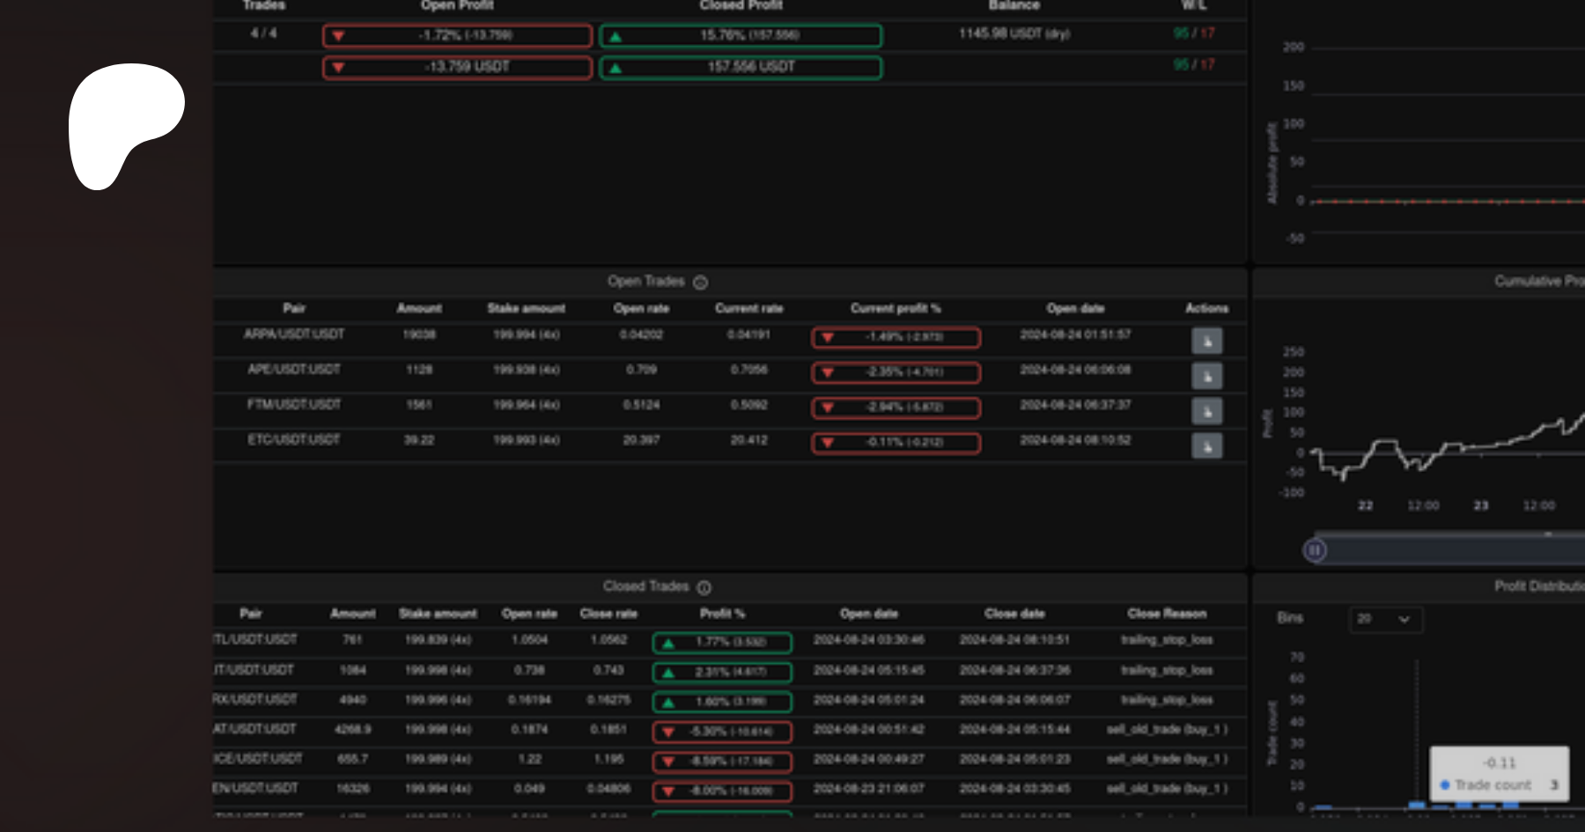Select the ARPA/USDT:USDT open trade row
This screenshot has height=832, width=1585.
pyautogui.click(x=294, y=335)
